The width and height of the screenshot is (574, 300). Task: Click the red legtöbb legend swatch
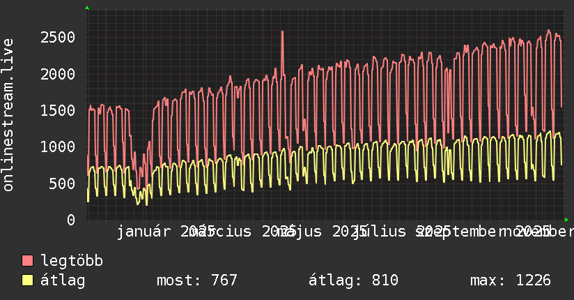tap(28, 261)
